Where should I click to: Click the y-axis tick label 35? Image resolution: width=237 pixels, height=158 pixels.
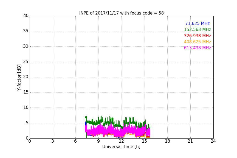point(26,31)
